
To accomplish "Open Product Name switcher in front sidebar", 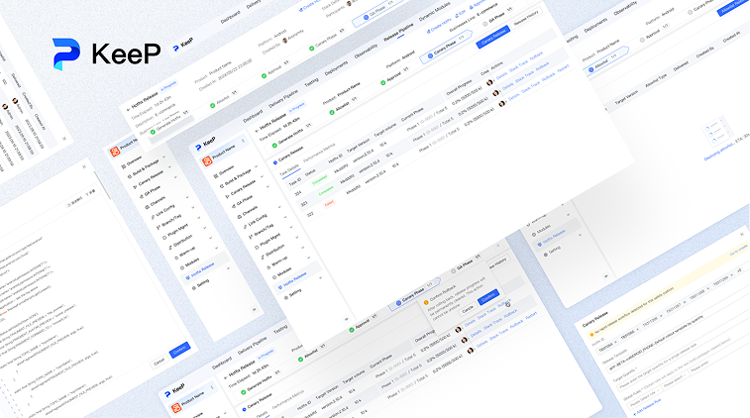I will click(x=243, y=140).
